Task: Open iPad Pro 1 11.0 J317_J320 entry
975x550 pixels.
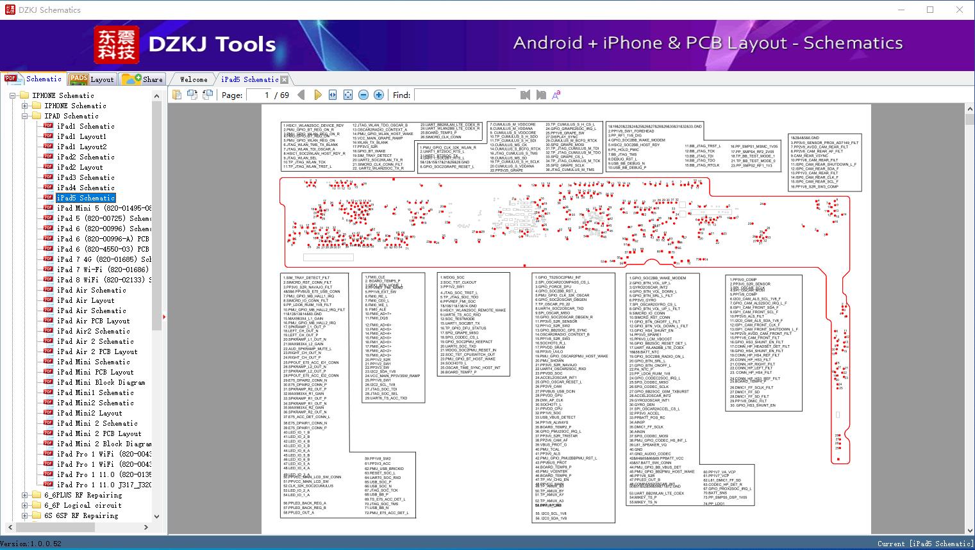Action: 104,485
